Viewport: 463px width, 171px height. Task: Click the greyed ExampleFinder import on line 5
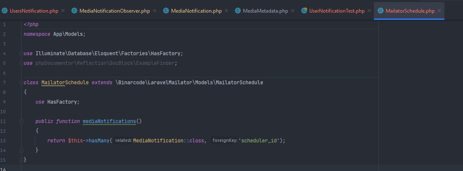105,63
